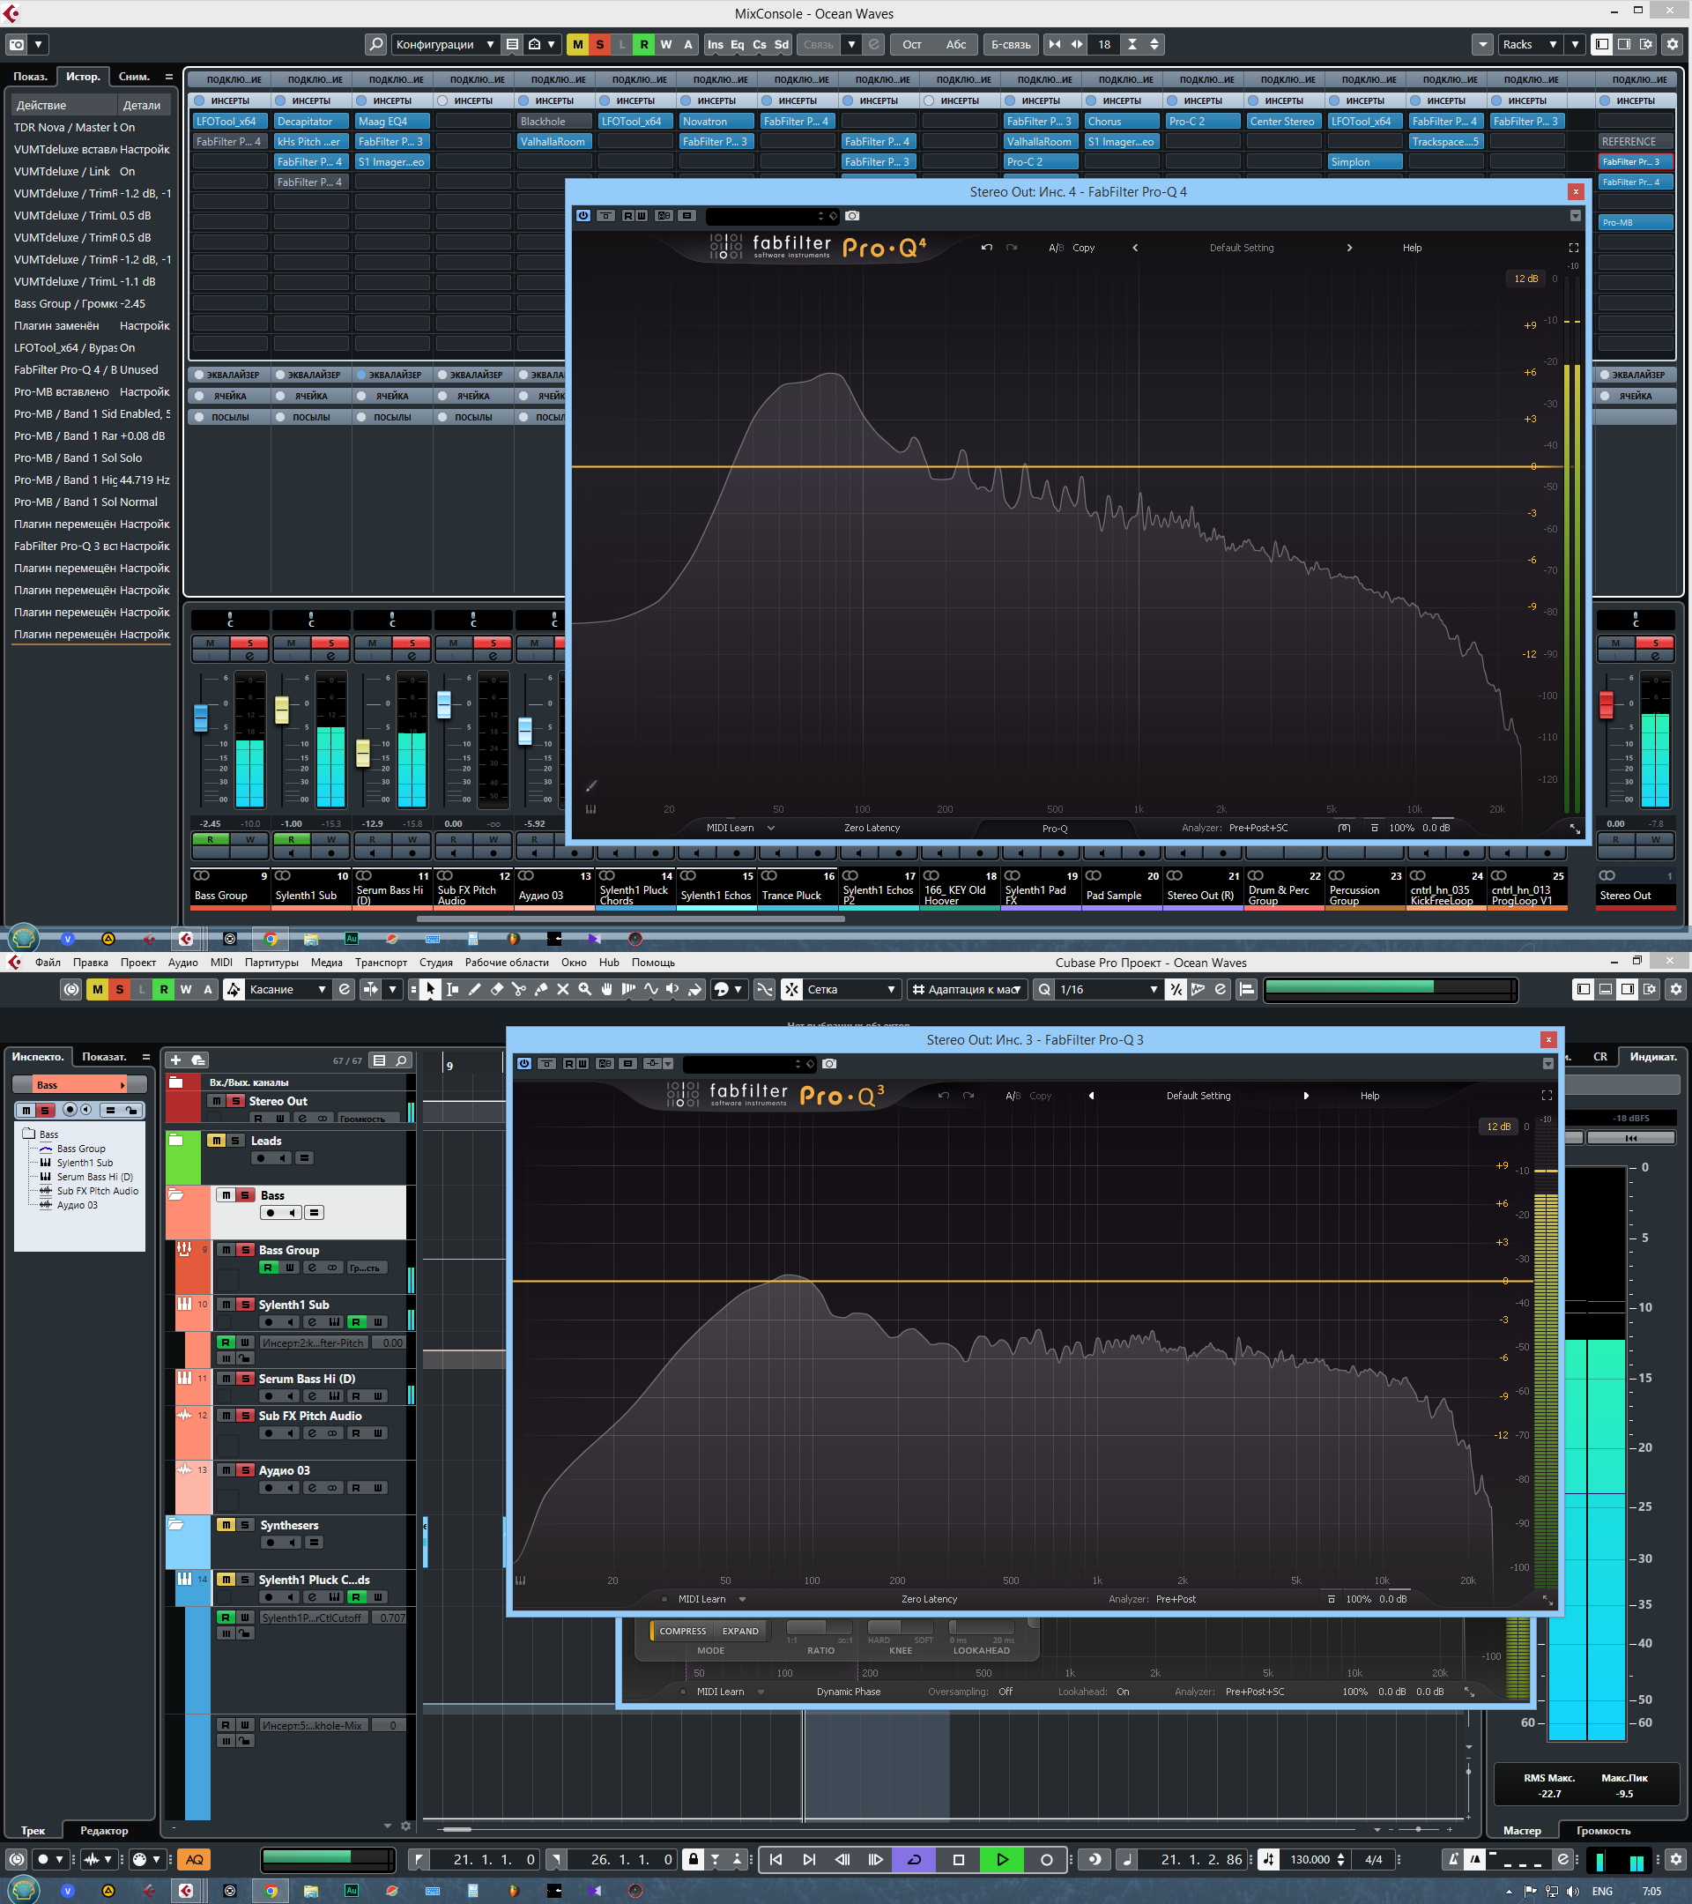Toggle Solo on the Bass Group track
This screenshot has width=1692, height=1904.
[x=245, y=1250]
